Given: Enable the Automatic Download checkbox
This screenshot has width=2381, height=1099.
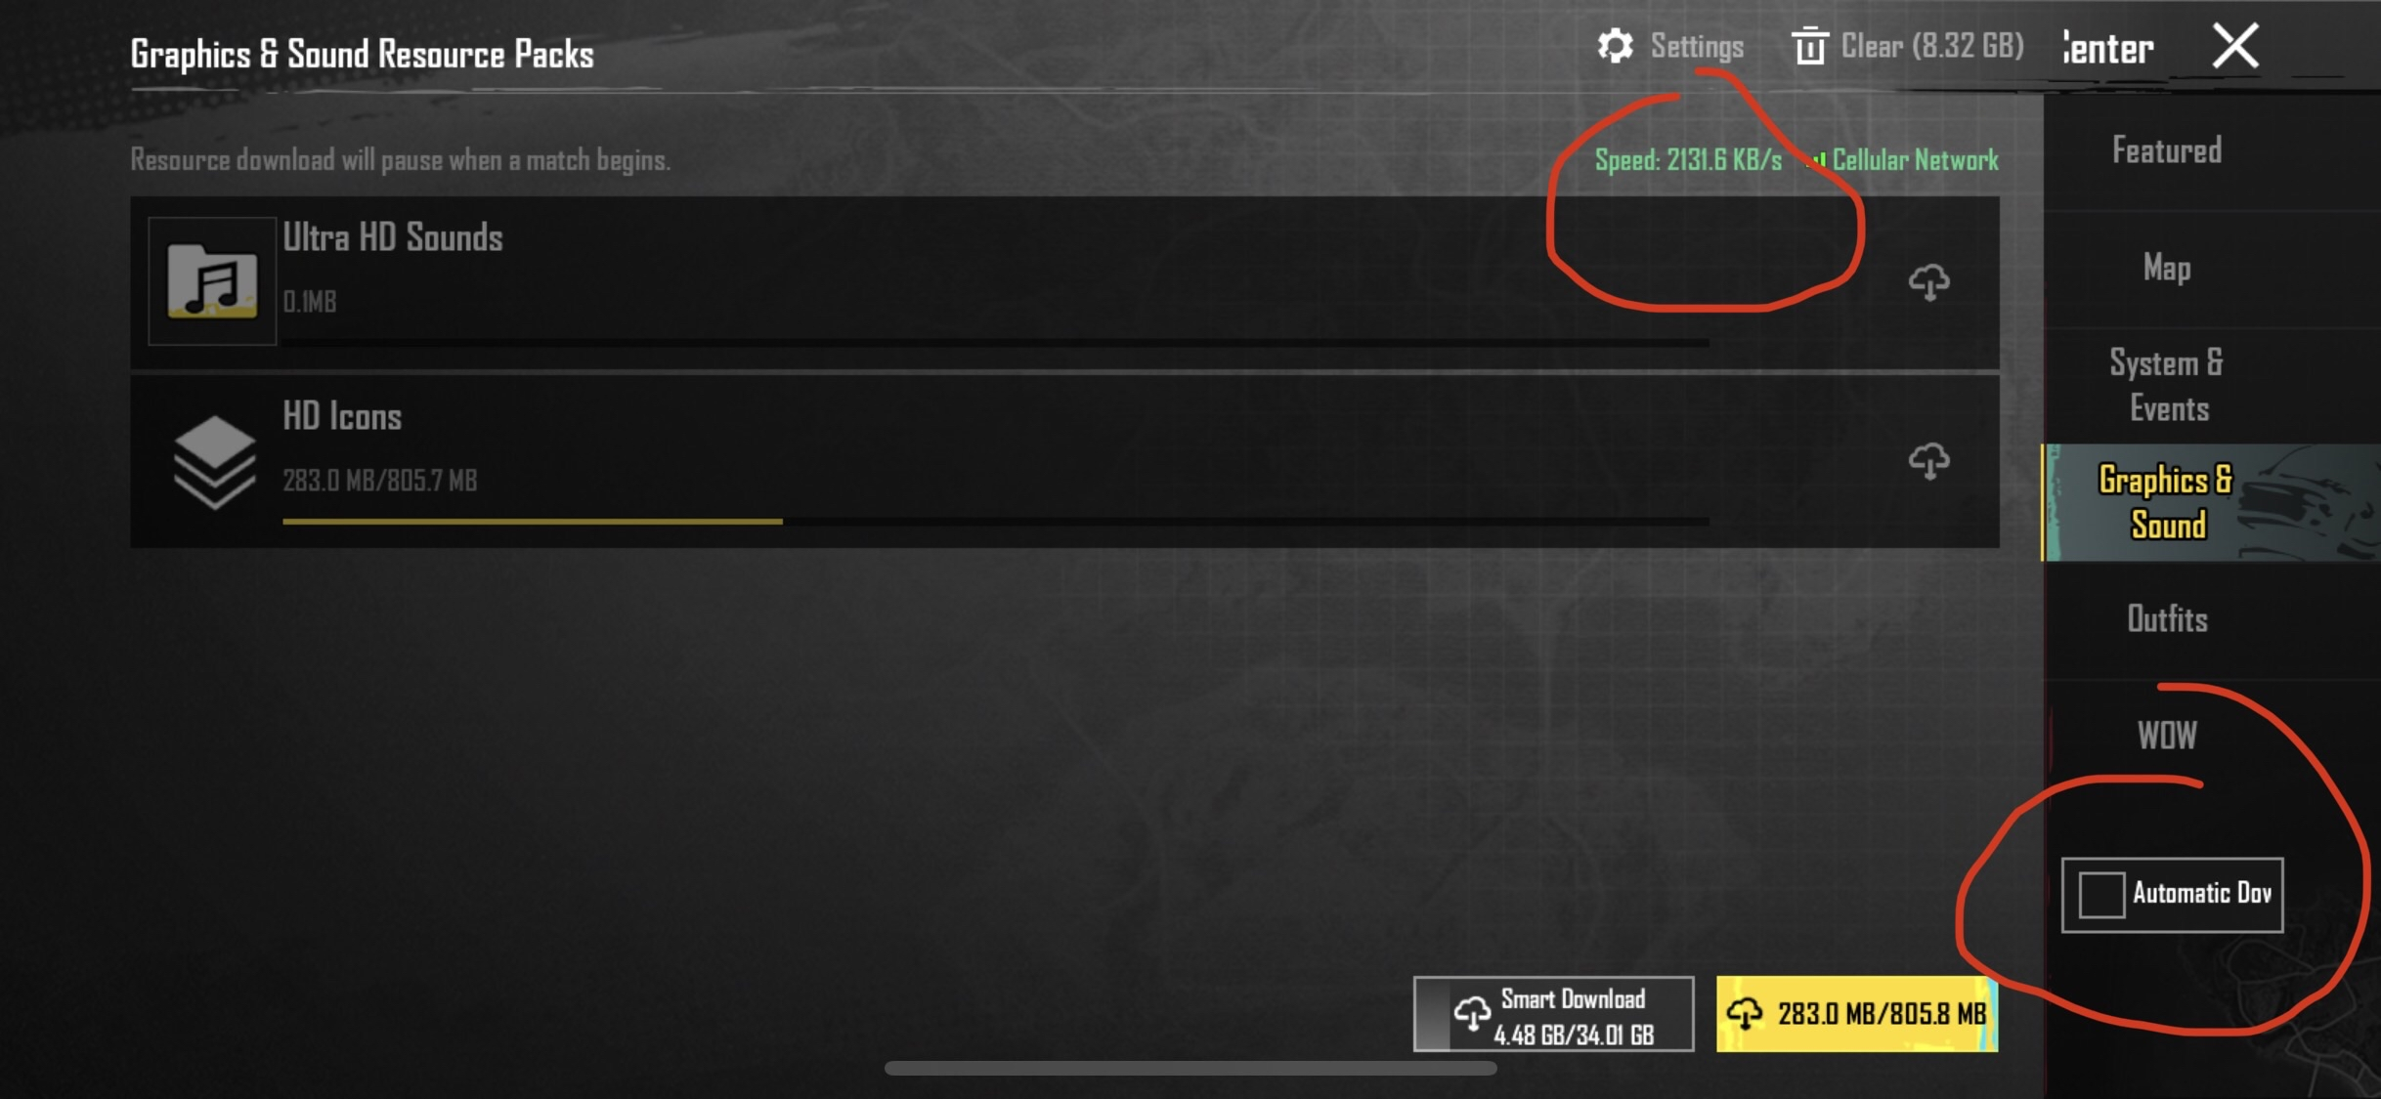Looking at the screenshot, I should pos(2101,894).
